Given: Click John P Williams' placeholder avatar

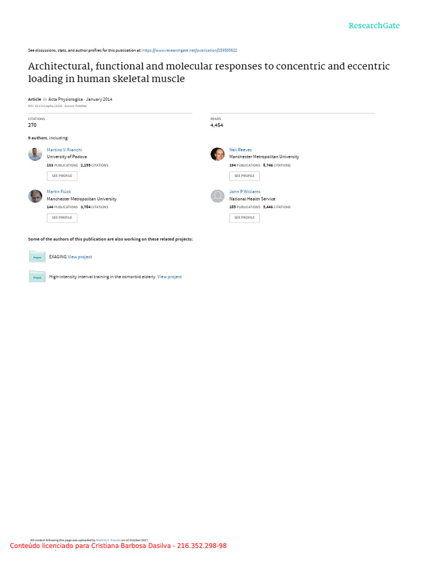Looking at the screenshot, I should 218,196.
